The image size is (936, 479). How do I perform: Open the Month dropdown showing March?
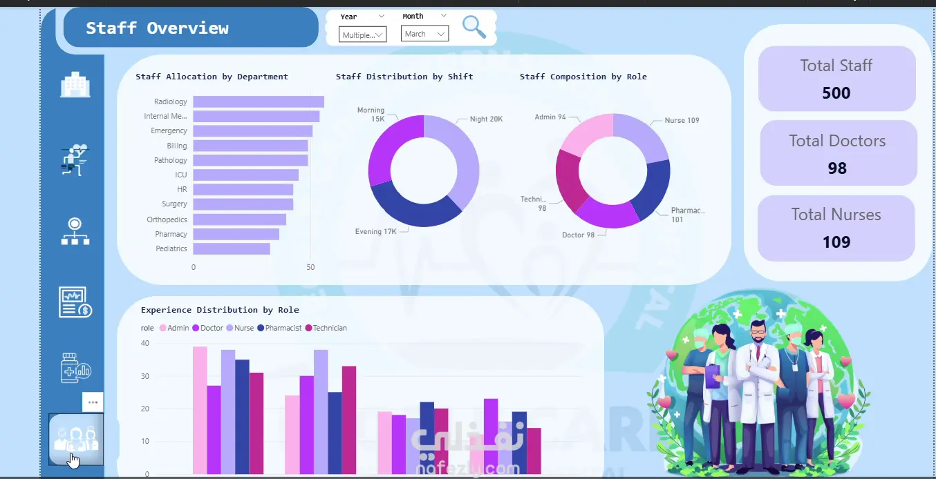coord(424,34)
